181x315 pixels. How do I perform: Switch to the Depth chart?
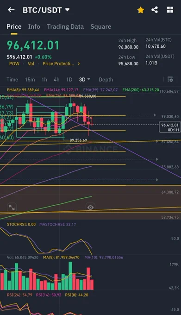click(x=106, y=80)
